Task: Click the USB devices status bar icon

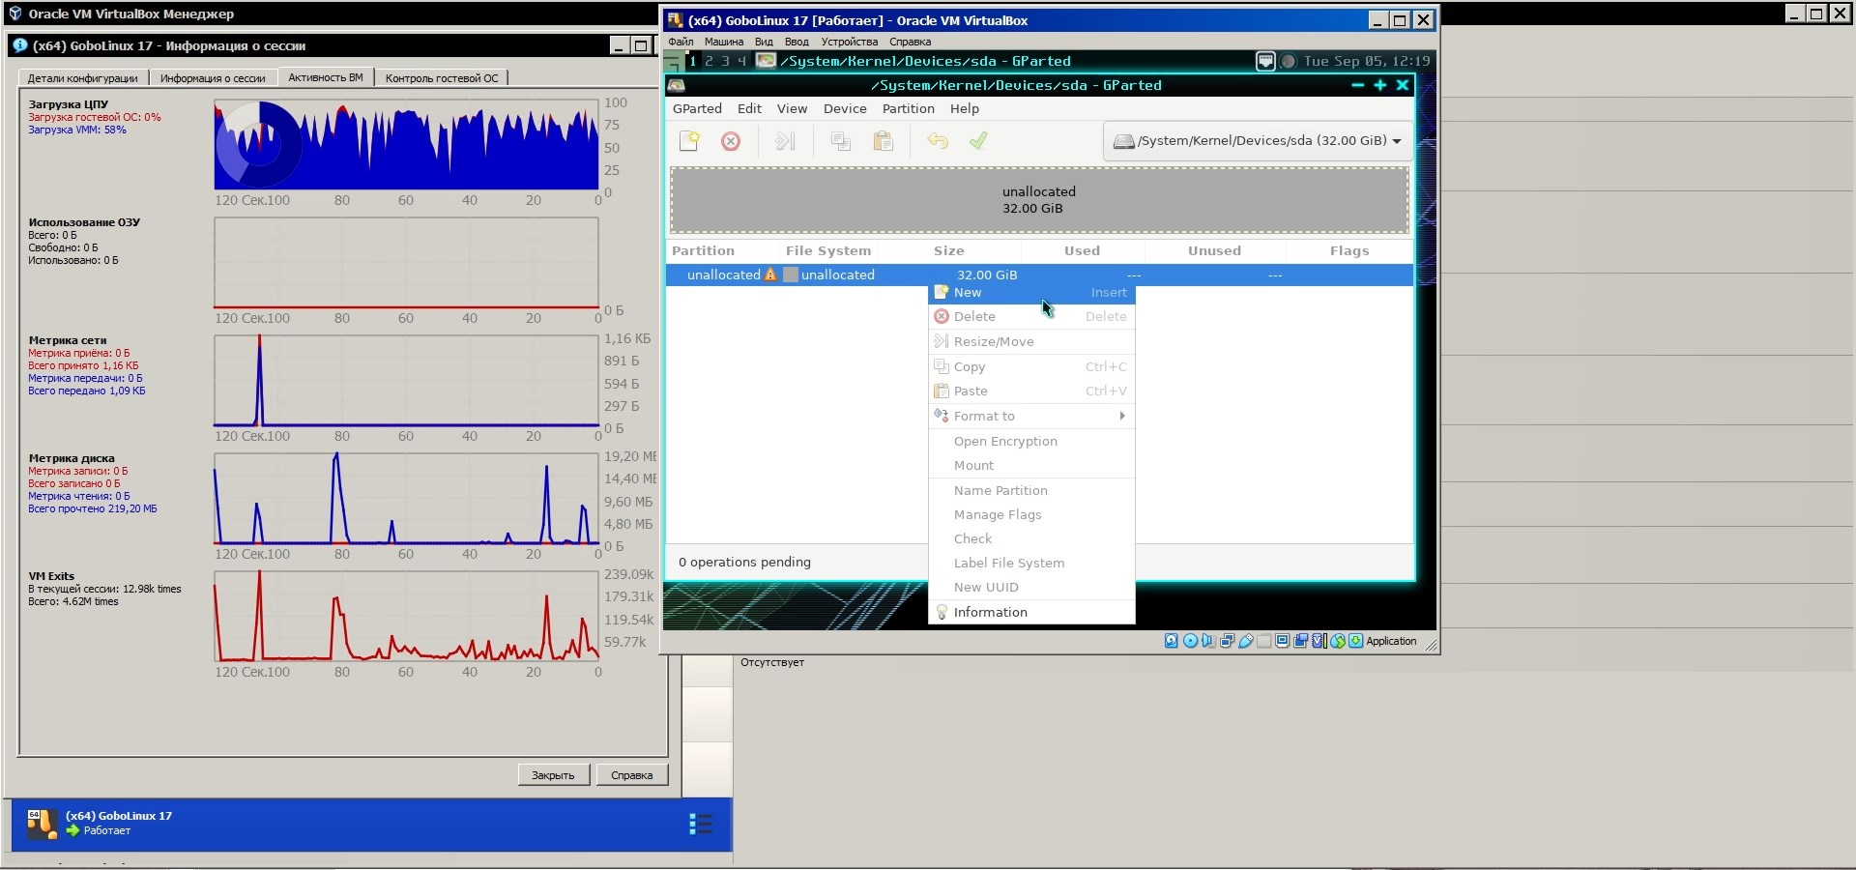Action: click(1246, 641)
